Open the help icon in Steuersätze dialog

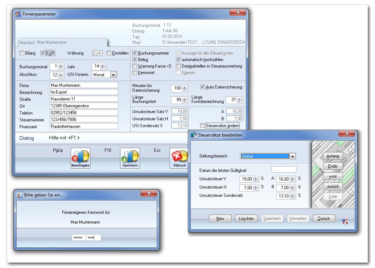345,221
